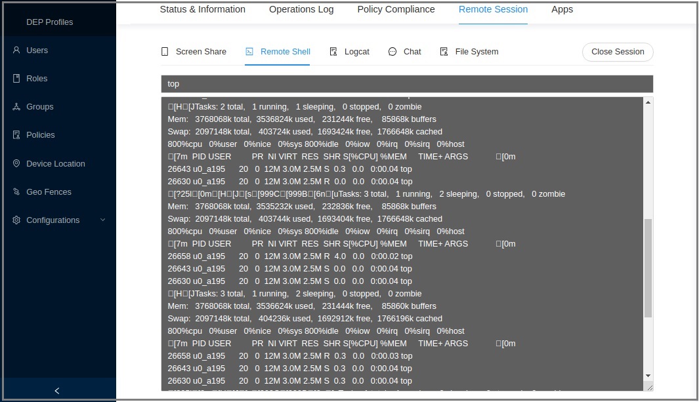The height and width of the screenshot is (402, 699).
Task: Switch to the Apps tab
Action: point(562,10)
